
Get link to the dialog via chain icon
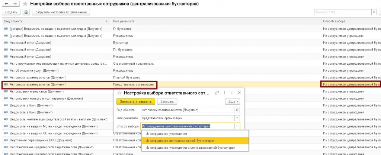click(217, 93)
